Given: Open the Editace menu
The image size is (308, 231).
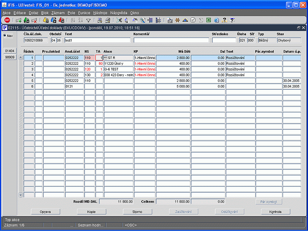Looking at the screenshot, I should (20, 13).
